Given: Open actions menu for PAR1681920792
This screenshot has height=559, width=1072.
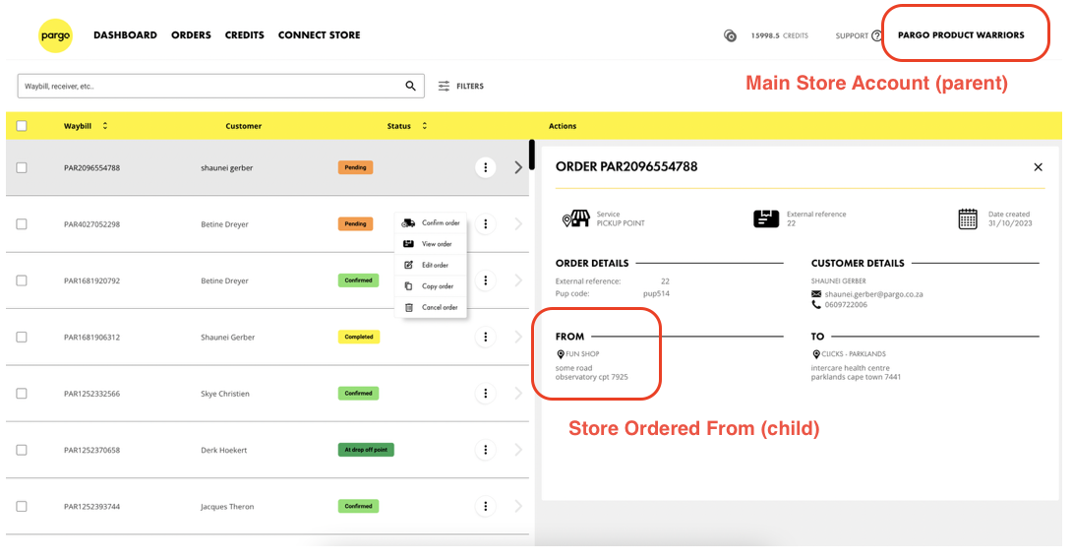Looking at the screenshot, I should pos(486,280).
